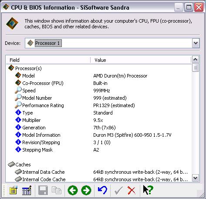Click the value 3 / 1 (0)

(x=102, y=142)
